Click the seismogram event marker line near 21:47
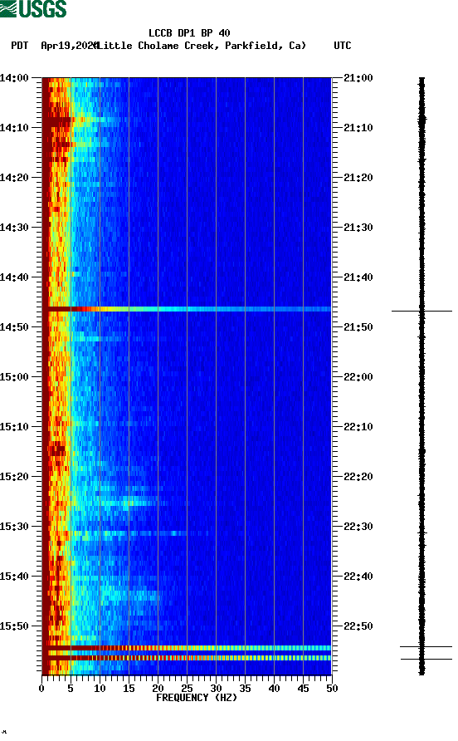Screen dimensions: 458x741 point(421,311)
